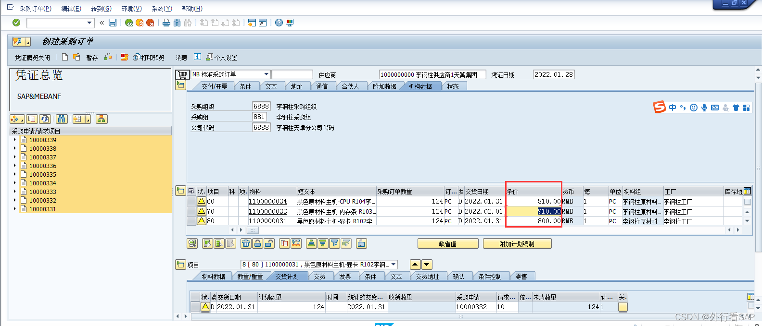This screenshot has width=762, height=326.
Task: Click the binoculars icon in document overview toolbar
Action: click(x=62, y=119)
